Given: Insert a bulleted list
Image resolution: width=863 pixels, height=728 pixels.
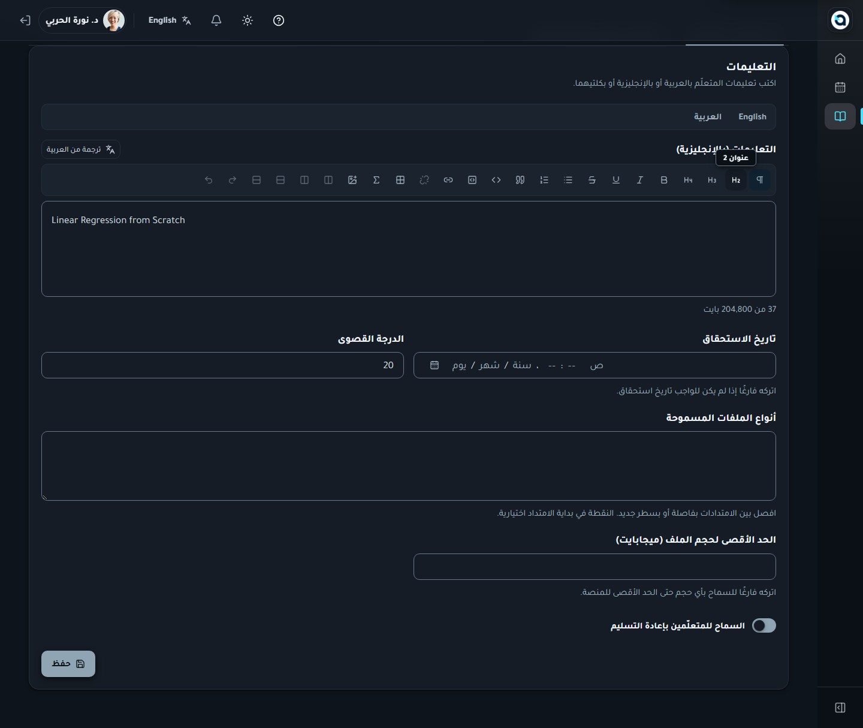Looking at the screenshot, I should (x=568, y=180).
